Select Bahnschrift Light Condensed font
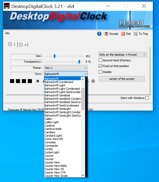Viewport: 159px width, 182px height. (x=63, y=89)
